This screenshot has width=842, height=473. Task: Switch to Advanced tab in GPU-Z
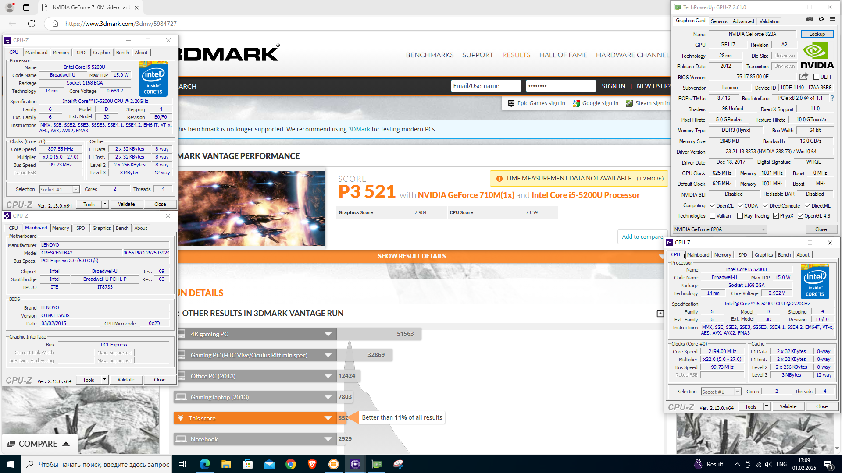coord(743,21)
